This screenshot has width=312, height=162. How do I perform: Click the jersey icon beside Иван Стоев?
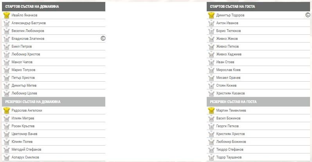(x=211, y=62)
